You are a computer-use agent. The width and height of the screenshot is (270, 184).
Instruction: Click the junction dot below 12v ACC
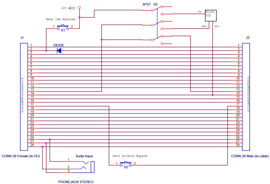coord(80,17)
